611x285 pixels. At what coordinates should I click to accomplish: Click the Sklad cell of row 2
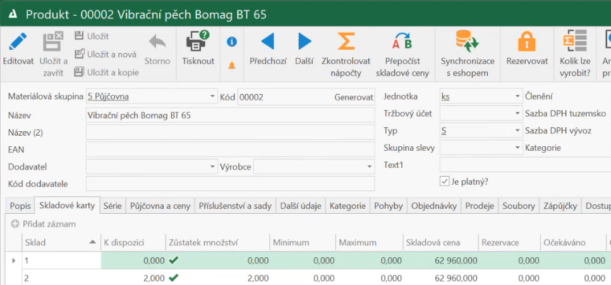[x=61, y=278]
